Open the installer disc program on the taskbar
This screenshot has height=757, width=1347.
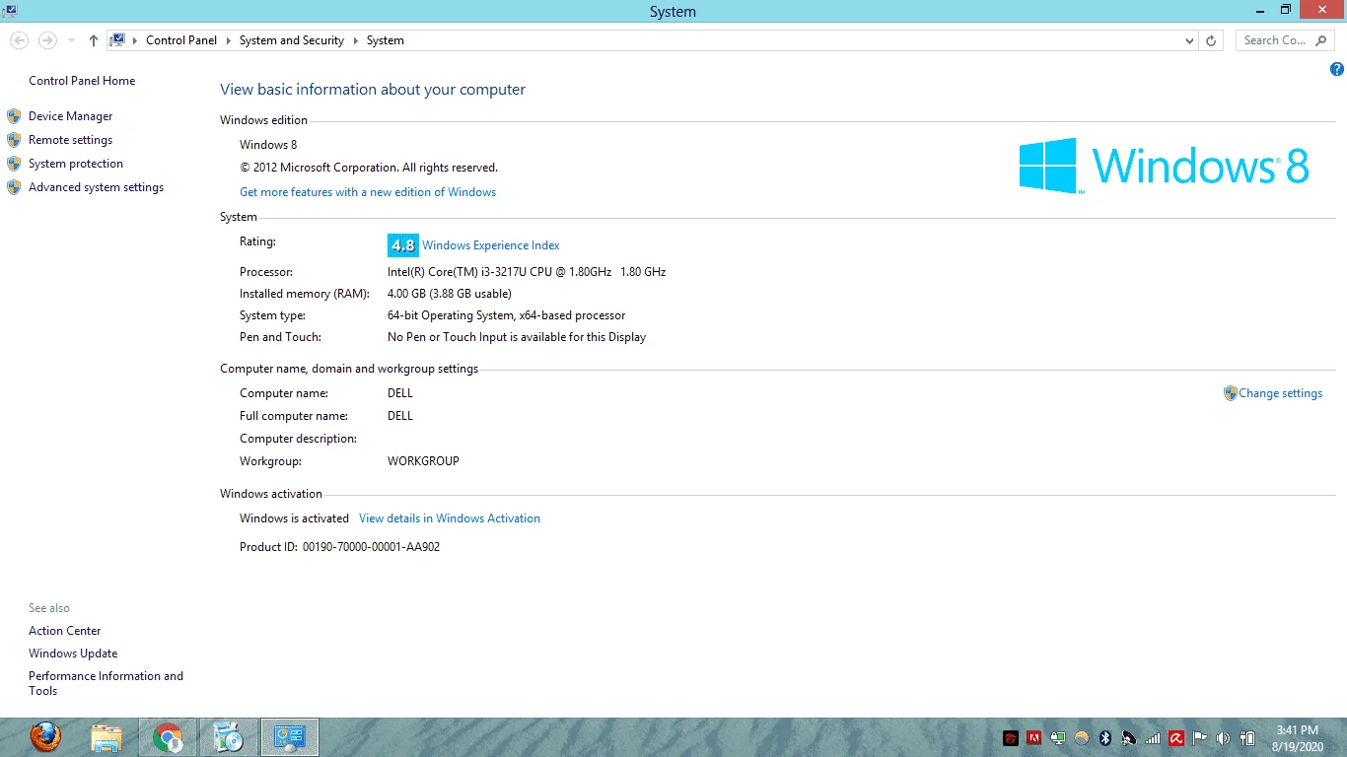[x=229, y=737]
